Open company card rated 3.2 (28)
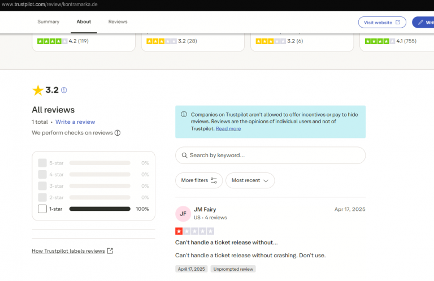 (x=193, y=42)
